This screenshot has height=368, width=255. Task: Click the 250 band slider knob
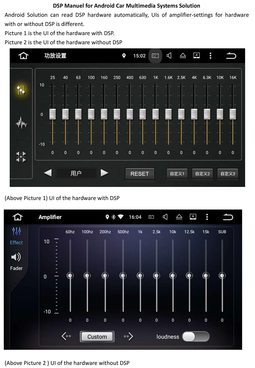click(x=117, y=114)
